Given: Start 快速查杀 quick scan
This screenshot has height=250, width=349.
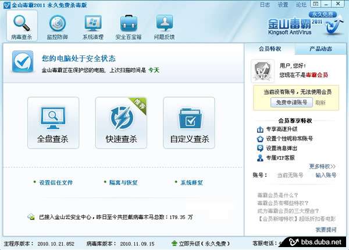Looking at the screenshot, I should (x=122, y=123).
